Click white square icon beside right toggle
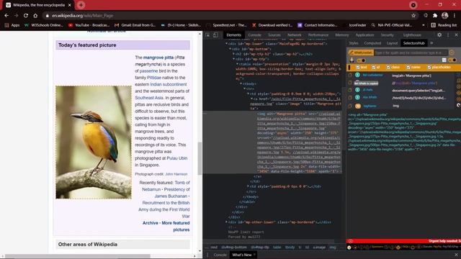Viewport: 461px width, 259px height. click(x=444, y=60)
